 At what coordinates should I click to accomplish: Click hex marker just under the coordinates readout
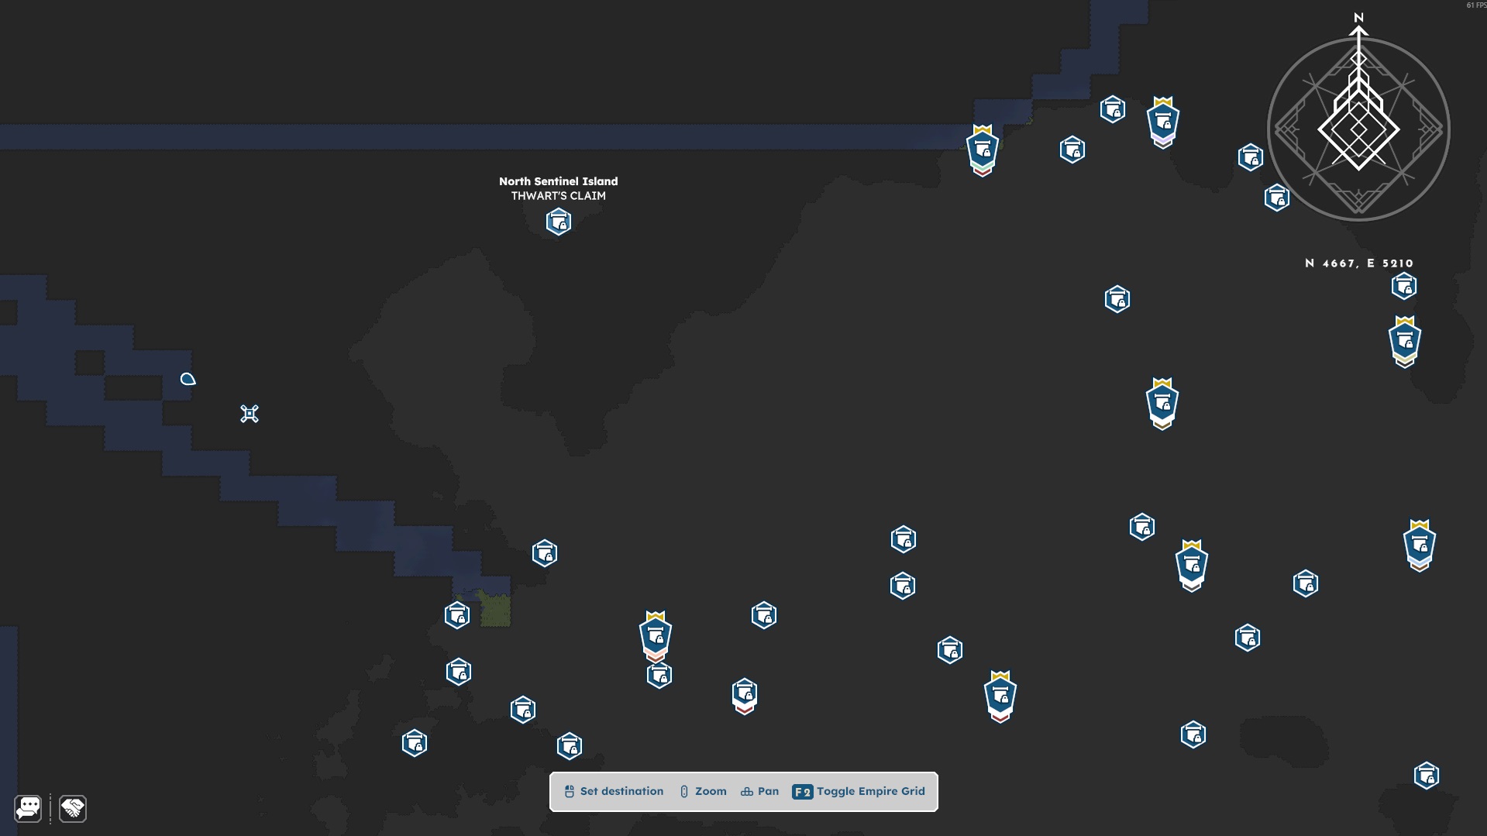coord(1404,287)
